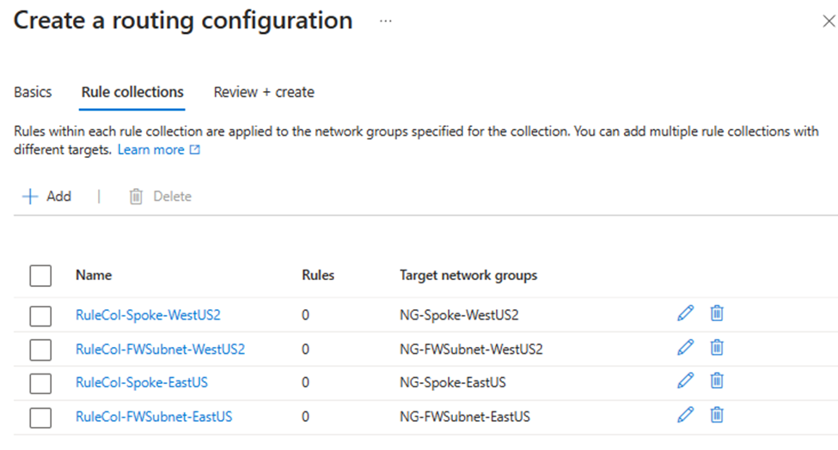Open the Learn more link
Image resolution: width=838 pixels, height=450 pixels.
tap(159, 150)
